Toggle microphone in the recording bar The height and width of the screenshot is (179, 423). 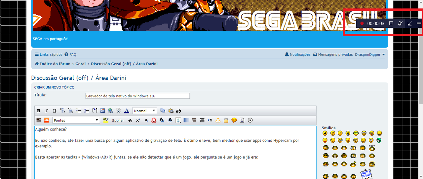[400, 23]
